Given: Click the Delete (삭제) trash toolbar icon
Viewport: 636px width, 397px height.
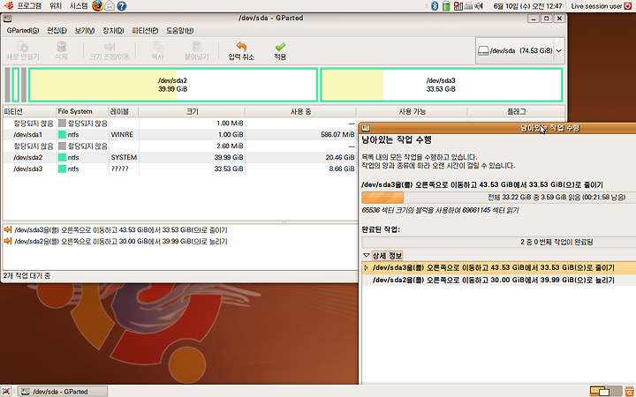Looking at the screenshot, I should click(61, 47).
